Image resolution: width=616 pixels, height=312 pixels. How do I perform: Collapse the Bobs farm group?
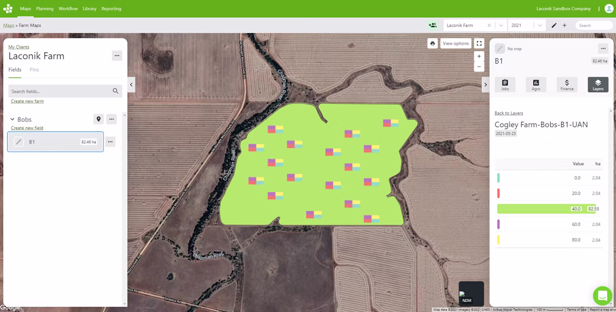(13, 120)
